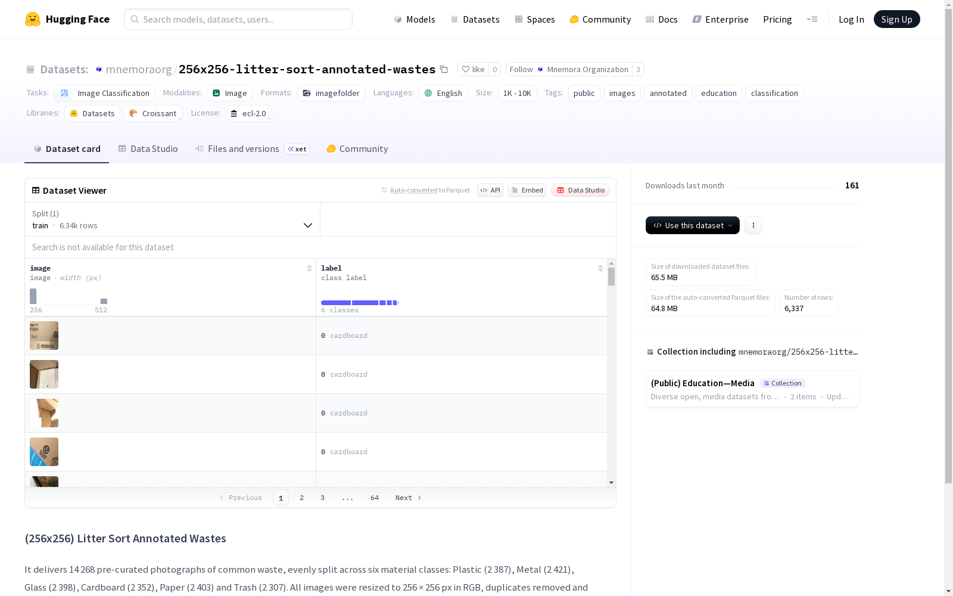This screenshot has height=596, width=953.
Task: Open the third cardboard image thumbnail
Action: (44, 413)
